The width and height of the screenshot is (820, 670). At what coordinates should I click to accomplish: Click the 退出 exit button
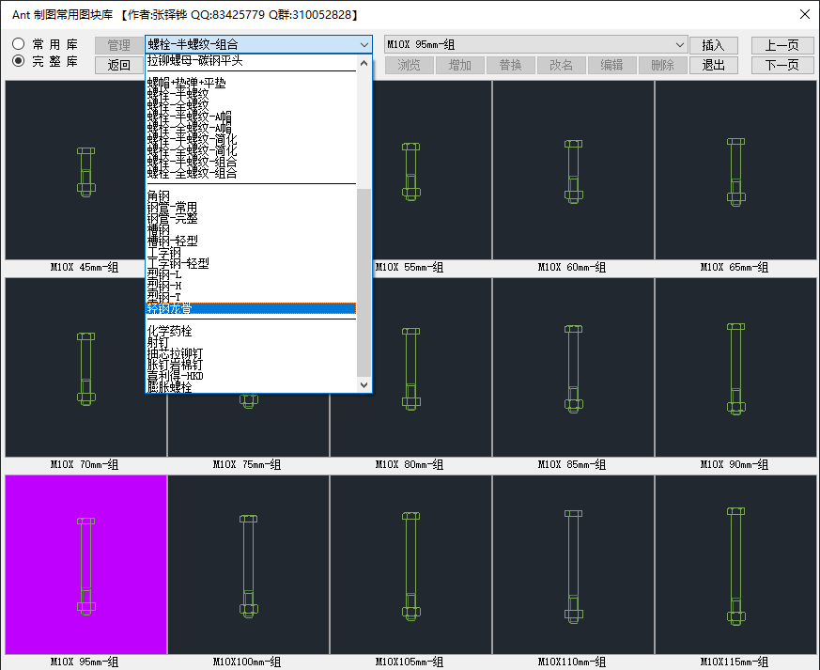point(713,65)
